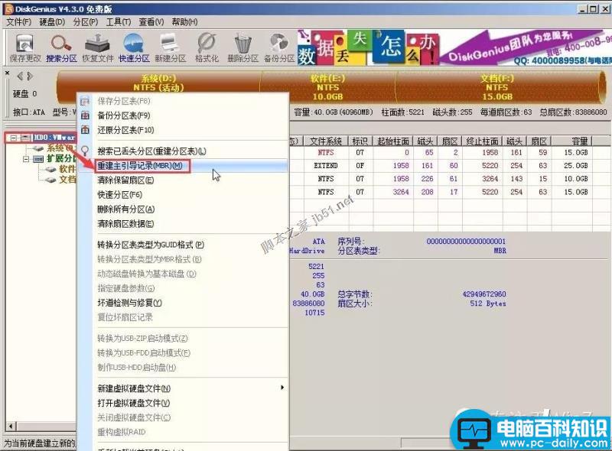Click the File System (文件系统) column header
Screen dimensions: 612x451
pyautogui.click(x=326, y=141)
